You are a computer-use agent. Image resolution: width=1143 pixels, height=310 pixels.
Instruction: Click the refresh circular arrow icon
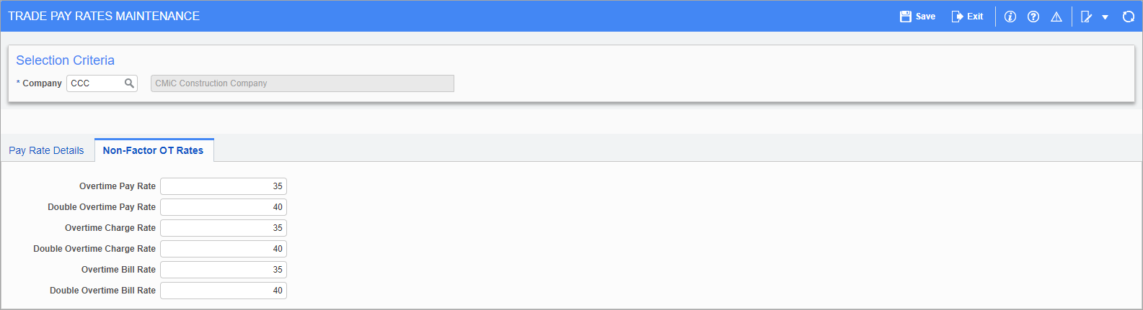click(1129, 17)
